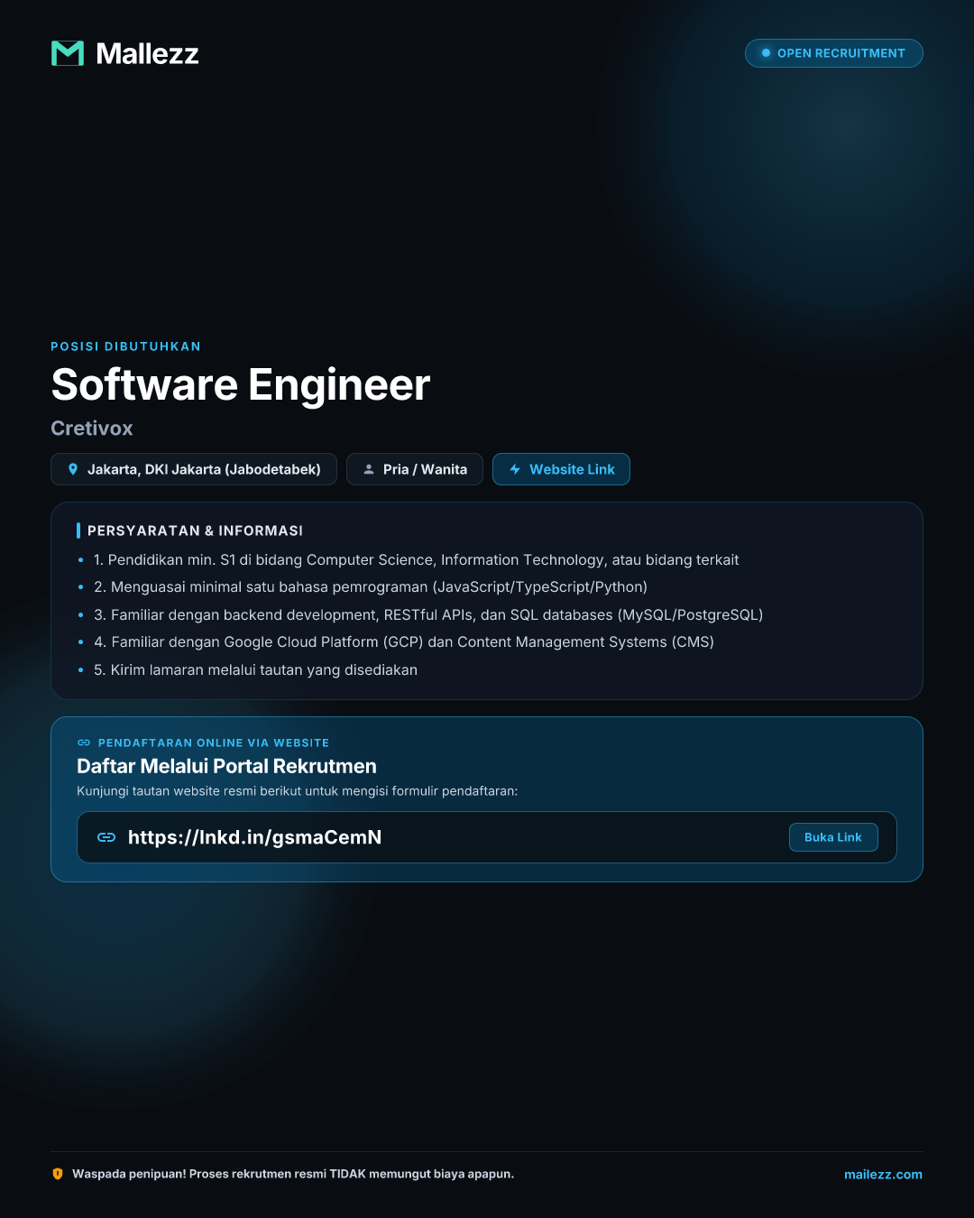This screenshot has height=1218, width=974.
Task: Click the Cretivox company name
Action: coord(92,429)
